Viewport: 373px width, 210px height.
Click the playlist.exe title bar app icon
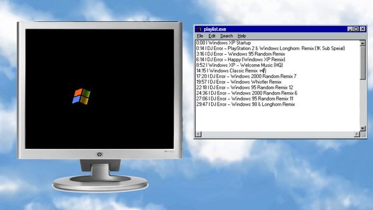(199, 29)
